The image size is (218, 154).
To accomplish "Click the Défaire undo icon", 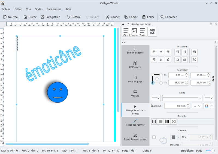I will click(68, 17).
